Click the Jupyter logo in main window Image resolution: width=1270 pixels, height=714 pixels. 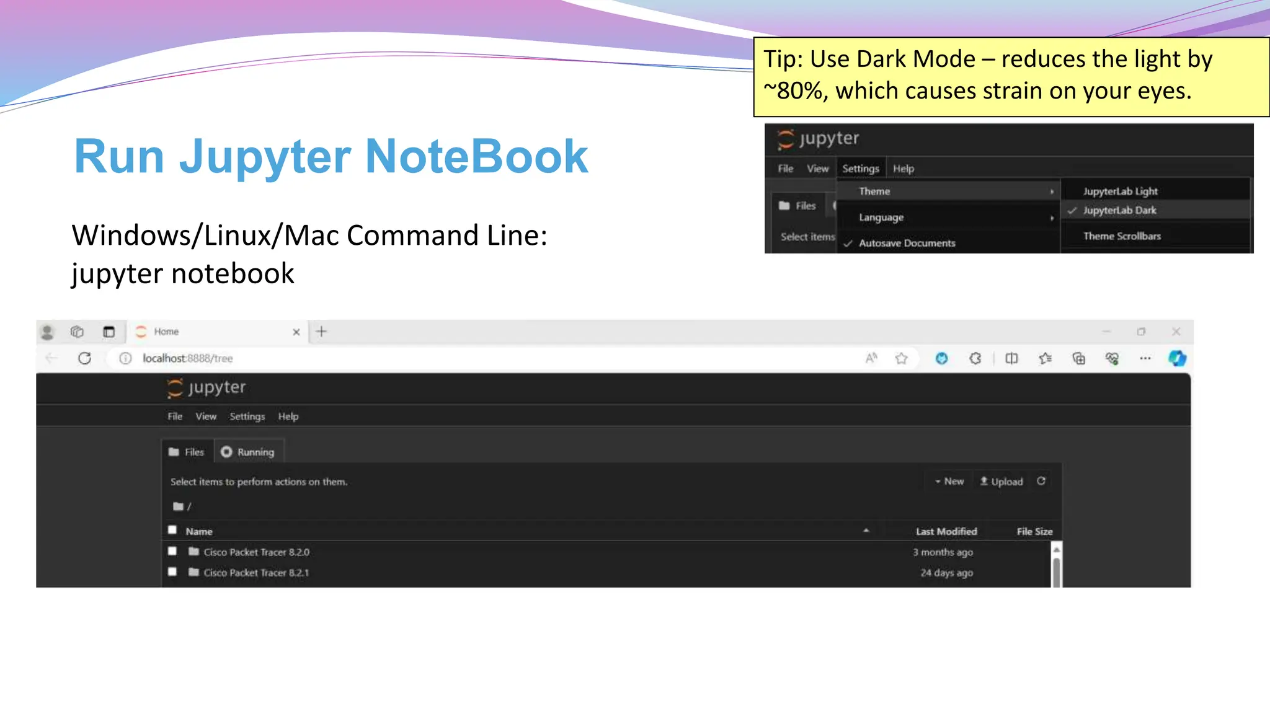point(206,388)
